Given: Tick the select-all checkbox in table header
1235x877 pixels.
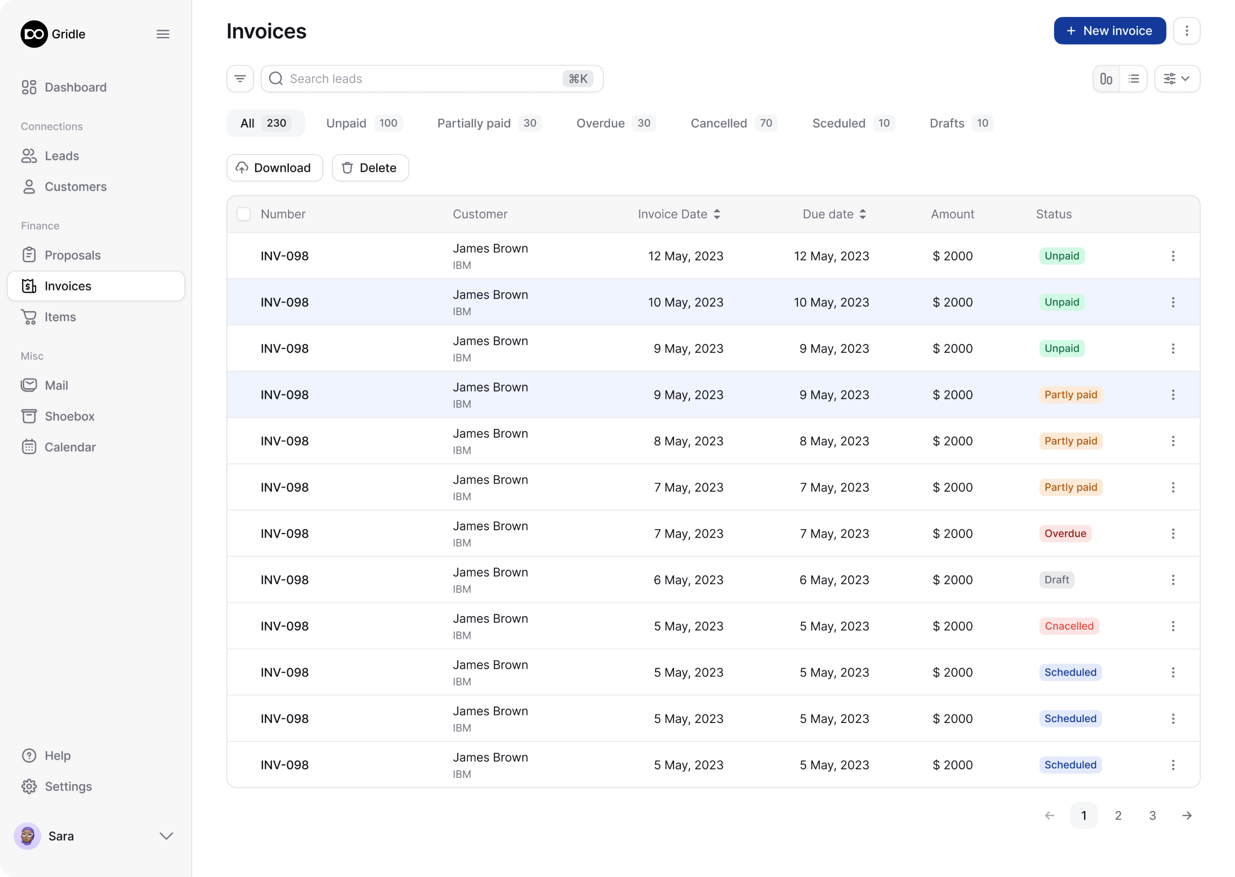Looking at the screenshot, I should 244,214.
